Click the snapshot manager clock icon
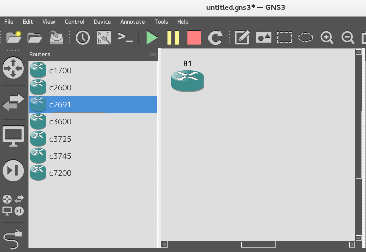The width and height of the screenshot is (366, 252). (x=82, y=38)
